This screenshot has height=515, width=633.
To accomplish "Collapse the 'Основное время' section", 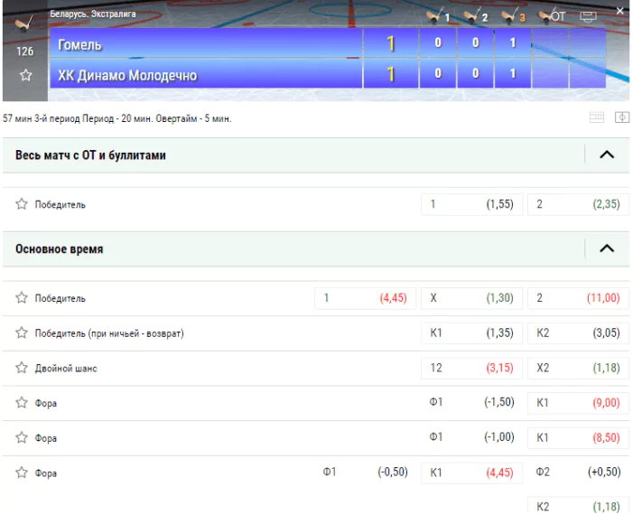I will pyautogui.click(x=607, y=248).
